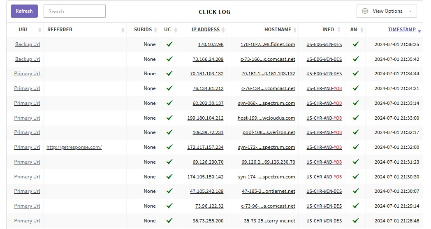
Task: Click US-EDG-WIN-DES info for 21:36:25 row
Action: tap(324, 44)
